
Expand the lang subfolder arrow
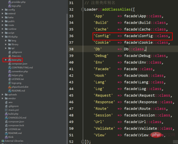coord(6,41)
